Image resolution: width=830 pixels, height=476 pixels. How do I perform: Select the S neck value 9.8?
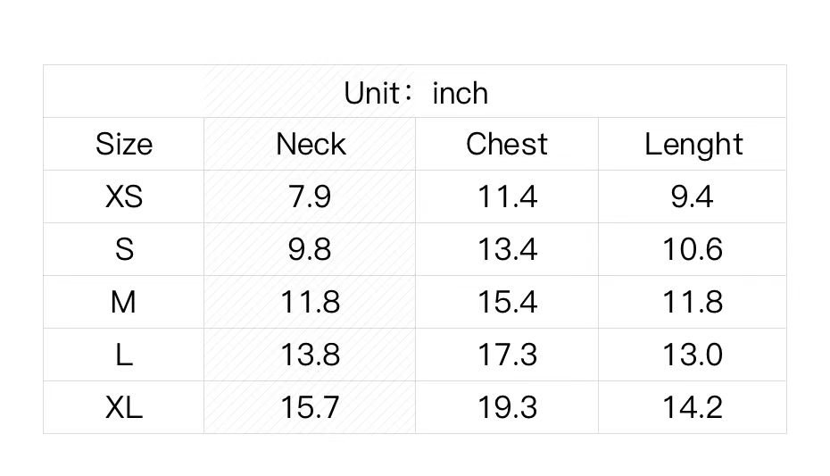tap(311, 249)
